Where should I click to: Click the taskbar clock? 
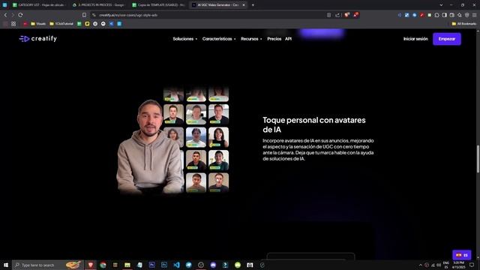pos(458,265)
